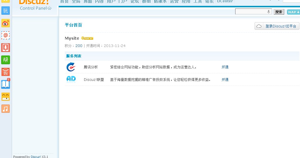This screenshot has height=158, width=300.
Task: Click the yellow smiley face sidebar icon
Action: pos(6,97)
